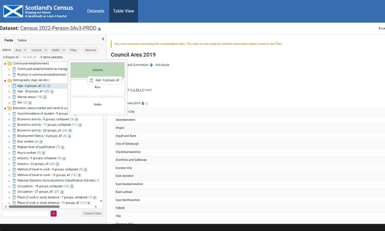Switch to the Tables tab

22,40
